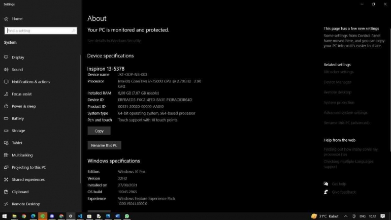Click the search magnifier icon
This screenshot has width=391, height=220.
pos(74,30)
